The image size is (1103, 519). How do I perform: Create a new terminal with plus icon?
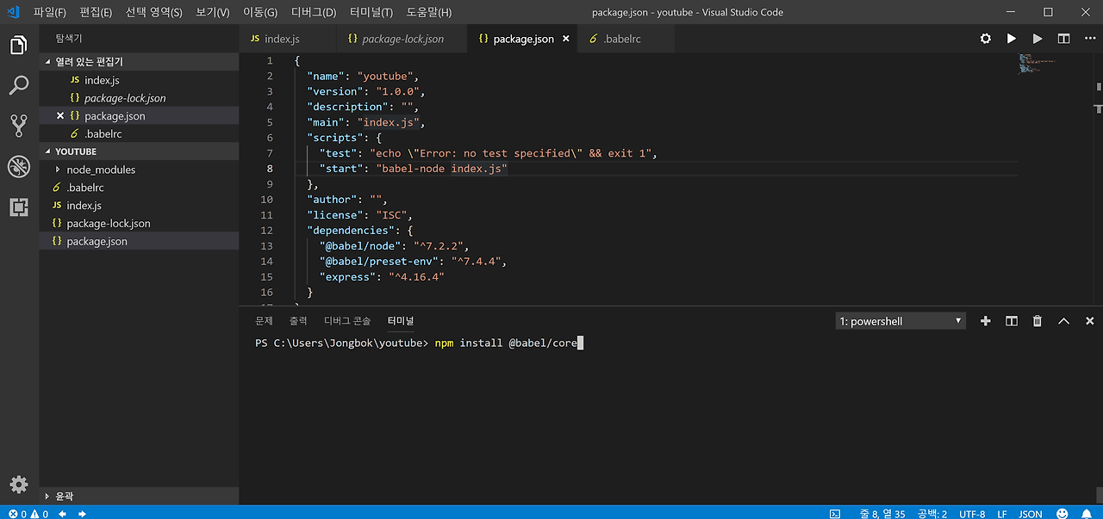coord(986,321)
